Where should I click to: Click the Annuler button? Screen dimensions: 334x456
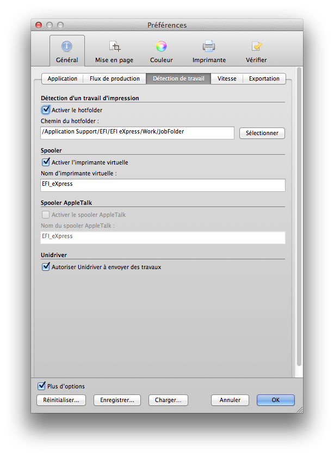(x=230, y=400)
